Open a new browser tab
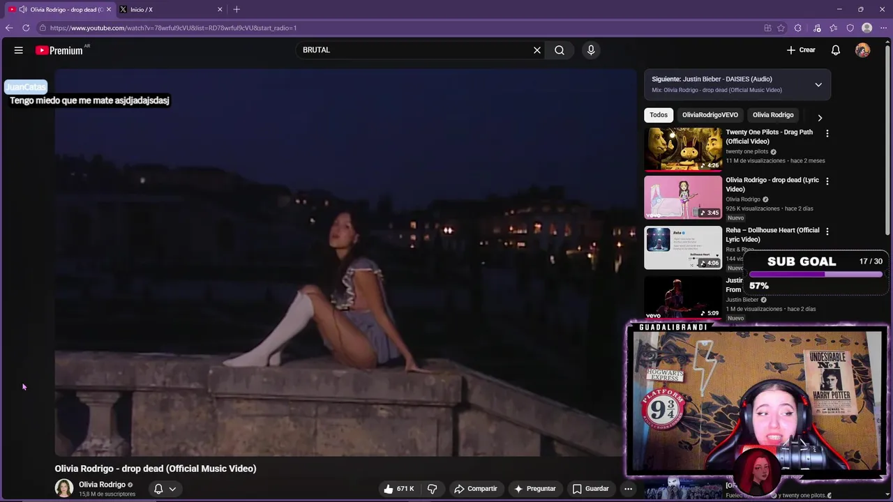 coord(237,9)
